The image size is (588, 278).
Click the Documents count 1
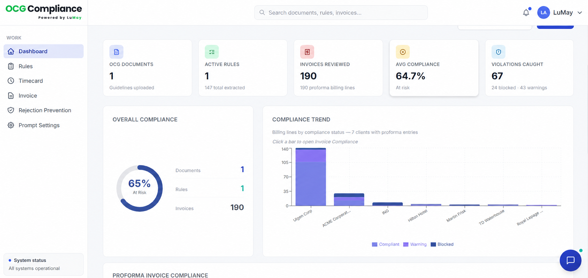242,169
